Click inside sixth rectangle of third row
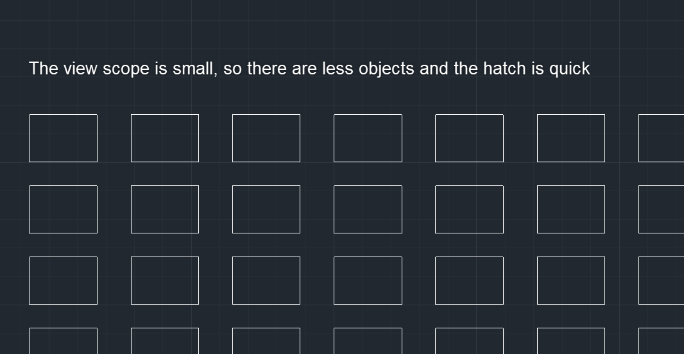Viewport: 684px width, 354px height. pos(571,280)
